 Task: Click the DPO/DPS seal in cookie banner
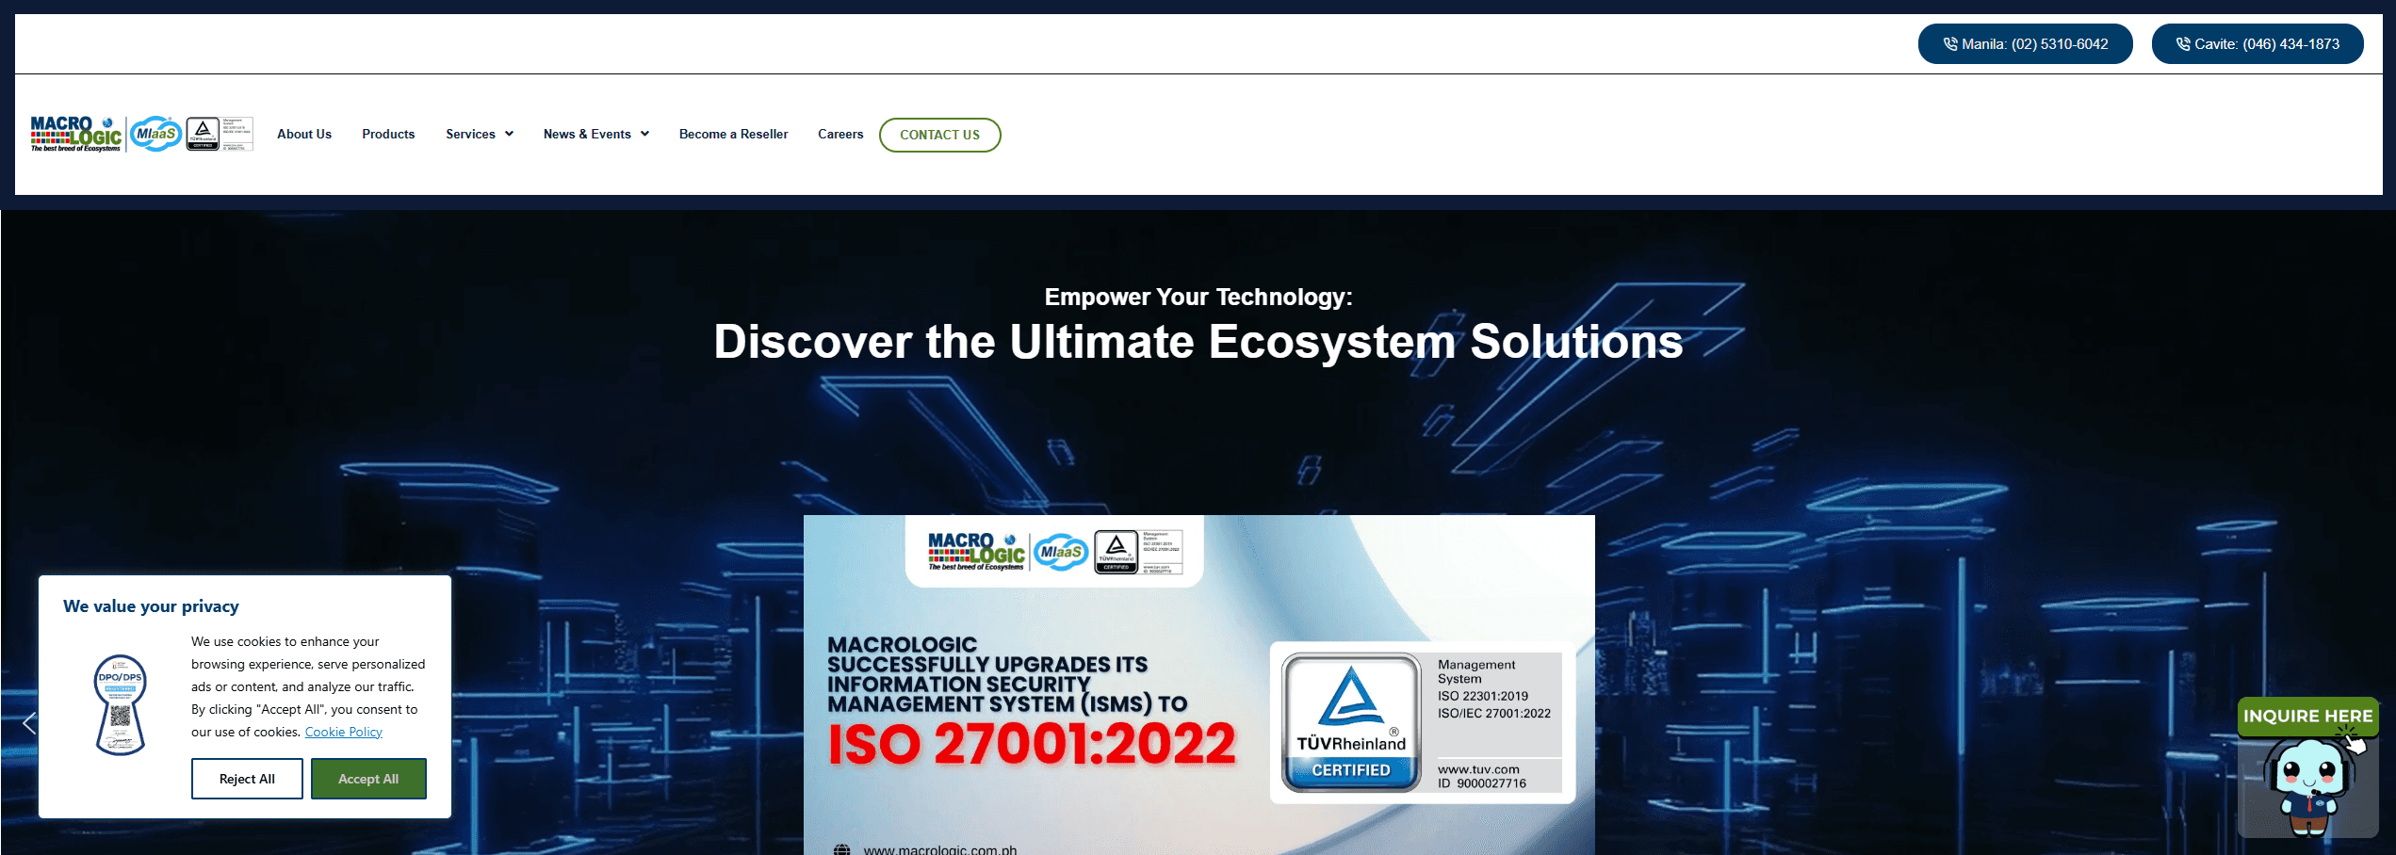click(x=121, y=704)
